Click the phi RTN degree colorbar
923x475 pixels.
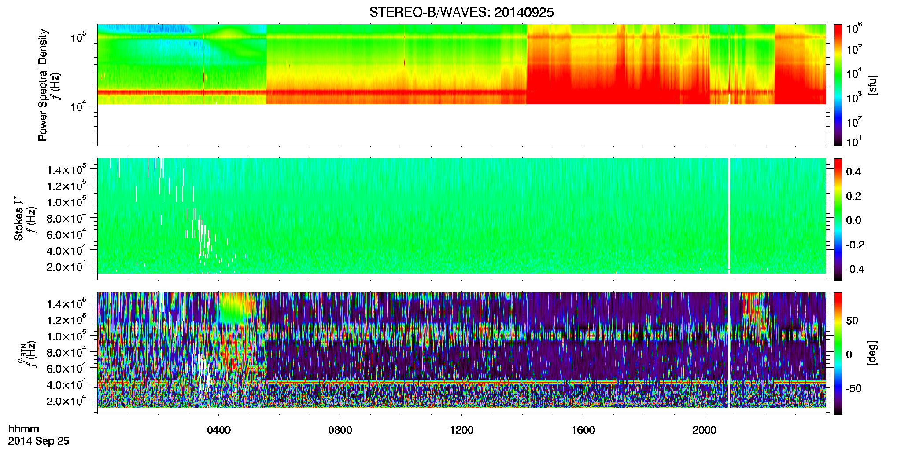pos(838,353)
